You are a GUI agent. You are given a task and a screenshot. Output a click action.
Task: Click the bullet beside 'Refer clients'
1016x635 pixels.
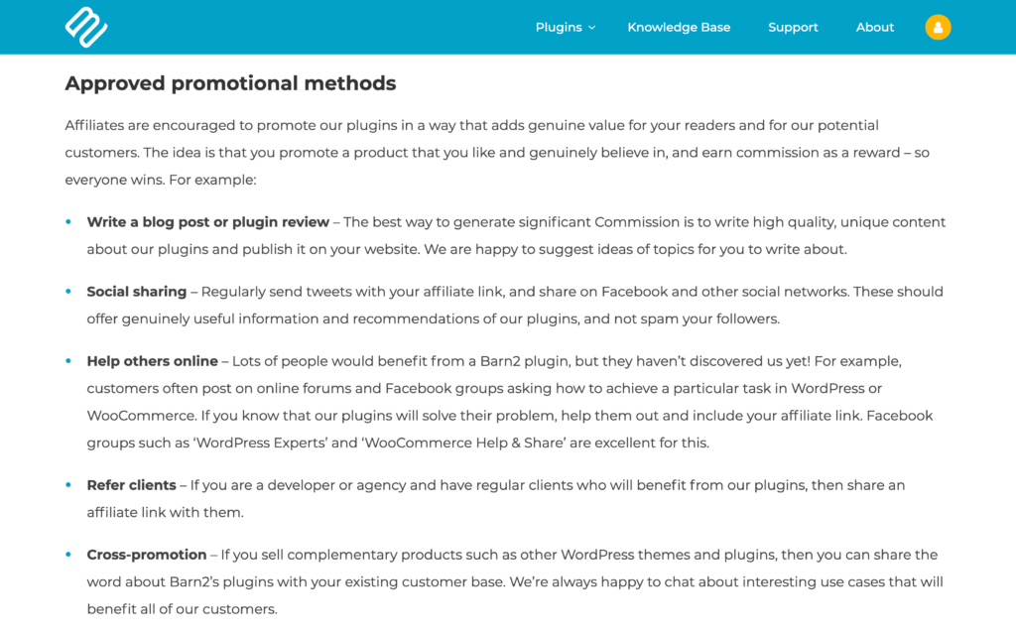[x=68, y=485]
